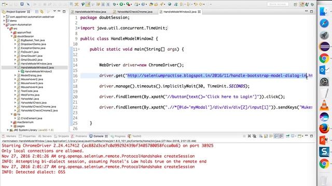Toggle code folding at line 11 main method
332x186 pixels.
pos(78,49)
